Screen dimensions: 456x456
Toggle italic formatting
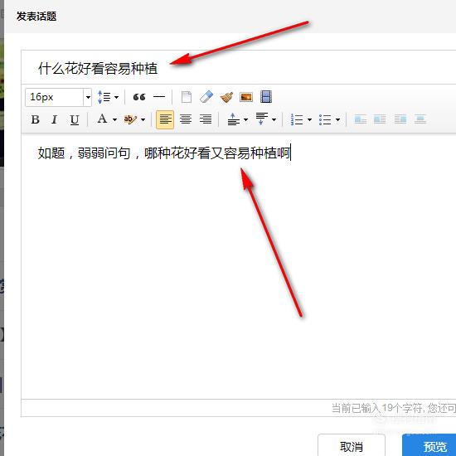[x=55, y=119]
